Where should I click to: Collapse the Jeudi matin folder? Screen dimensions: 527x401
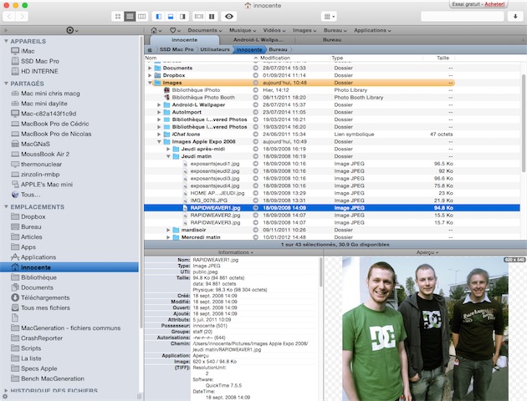click(168, 156)
